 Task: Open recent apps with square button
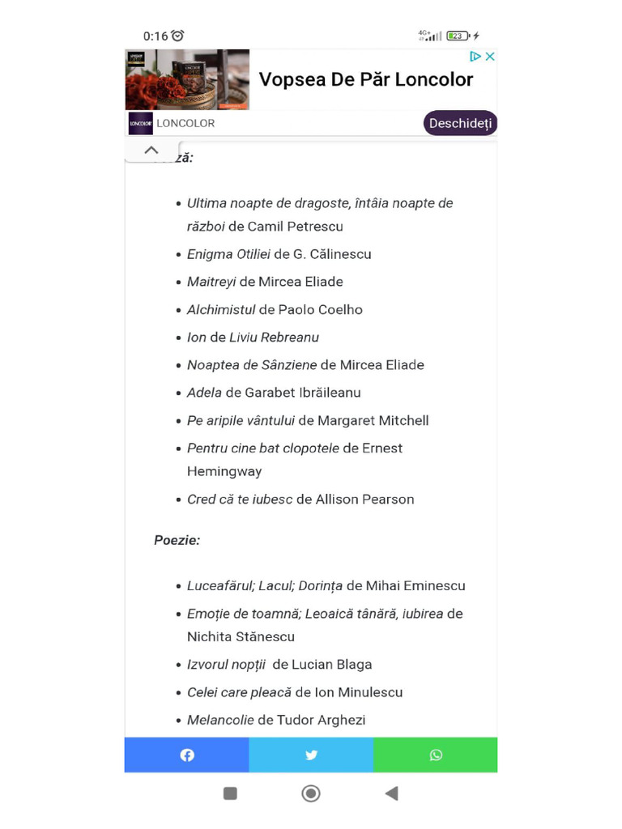pos(230,793)
